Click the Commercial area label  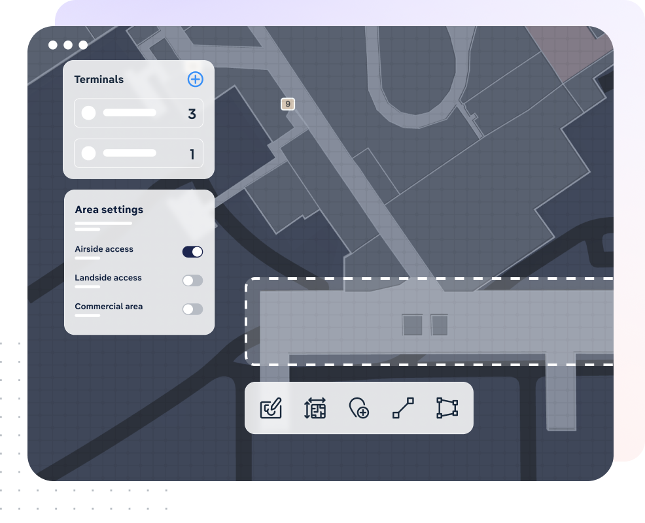click(109, 307)
